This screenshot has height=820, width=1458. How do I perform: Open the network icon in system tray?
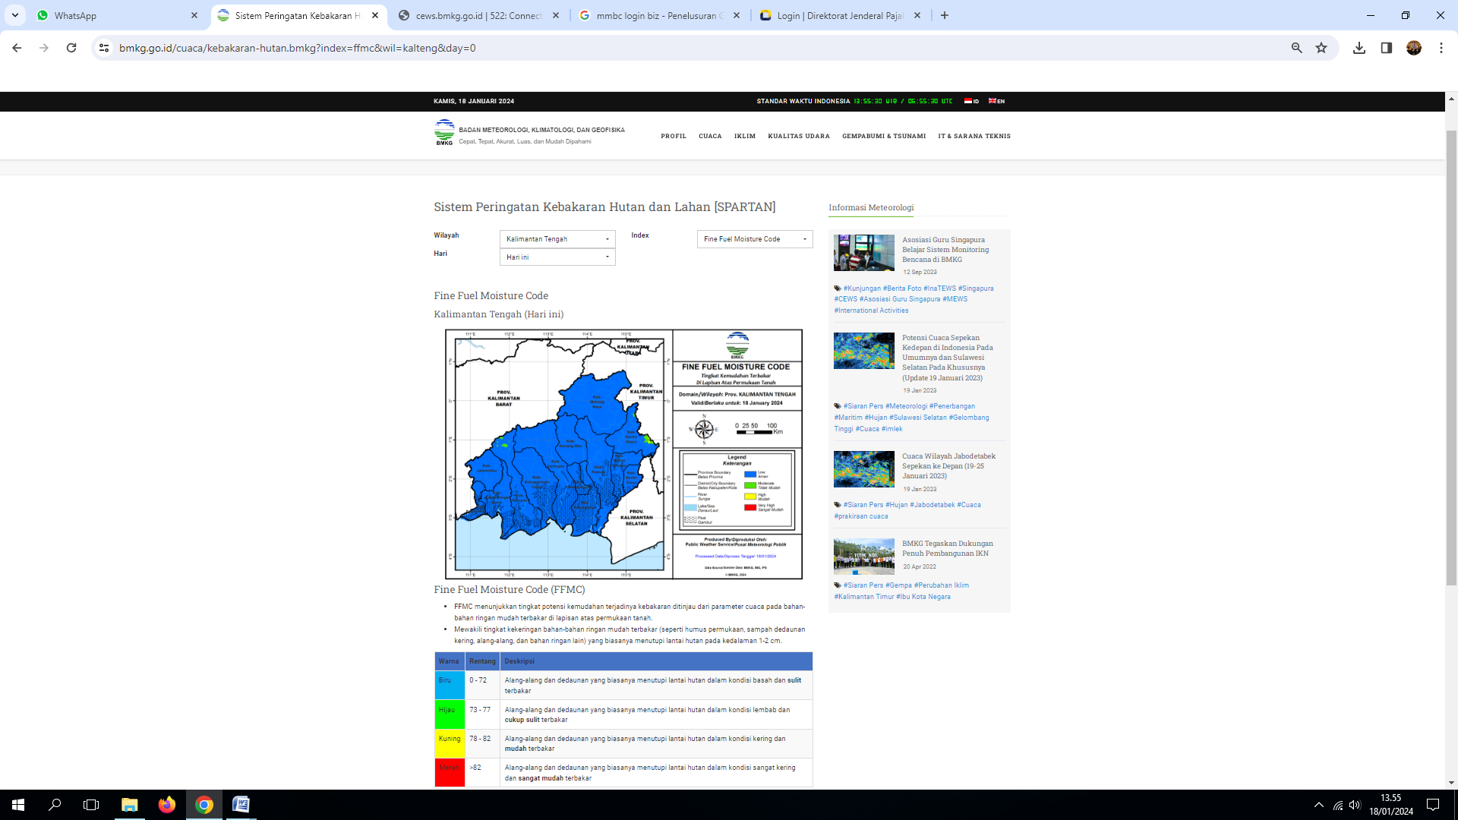click(1338, 805)
